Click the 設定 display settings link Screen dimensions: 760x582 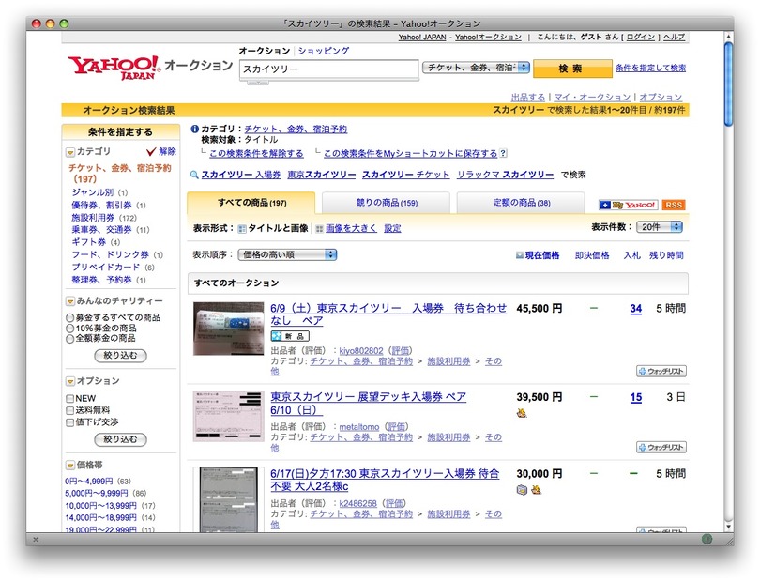pos(392,228)
